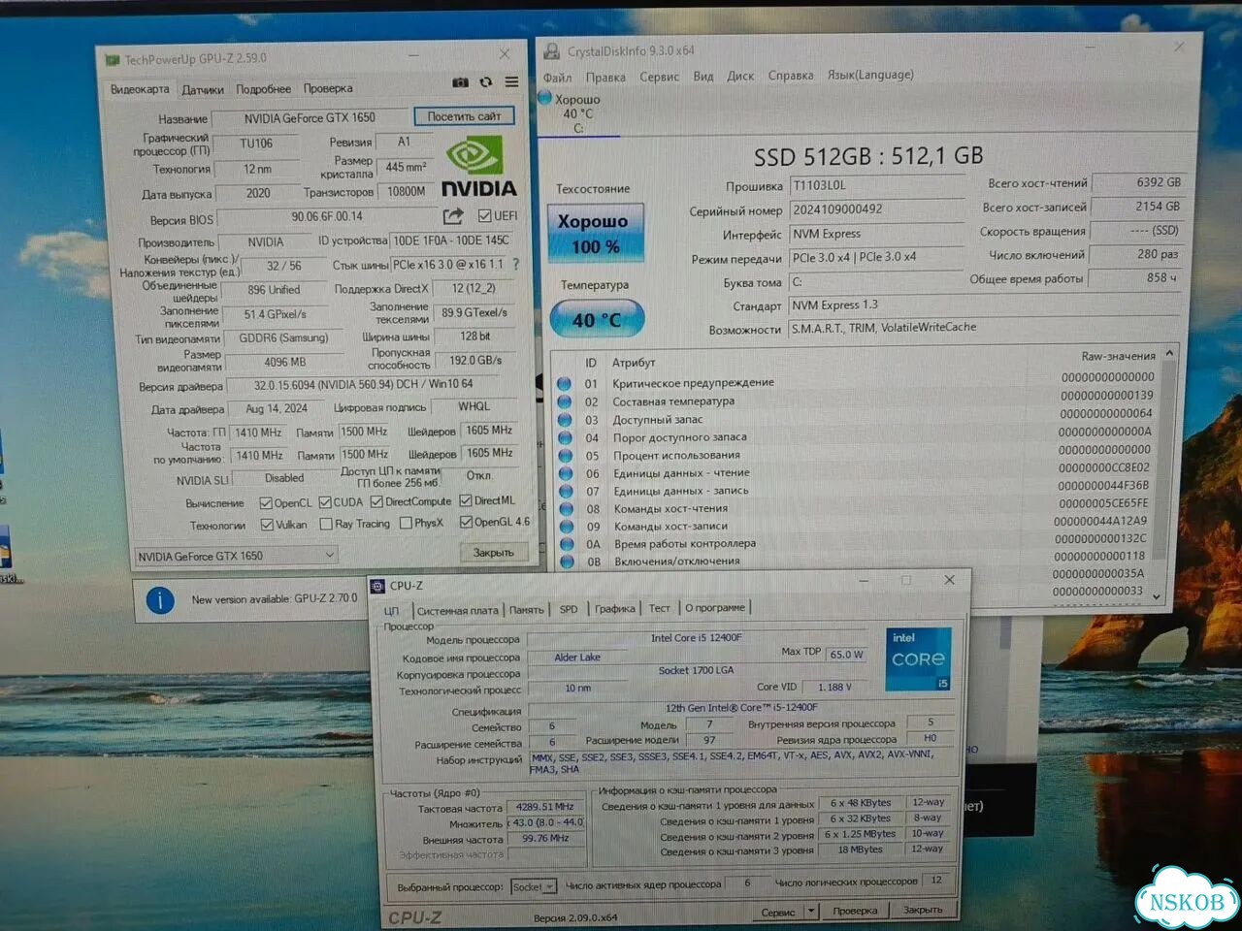Click the CPU-Z title bar app icon

(376, 586)
